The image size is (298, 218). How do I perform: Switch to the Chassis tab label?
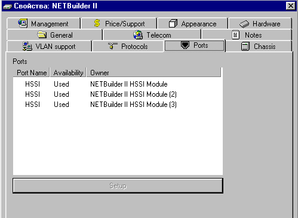pos(265,47)
